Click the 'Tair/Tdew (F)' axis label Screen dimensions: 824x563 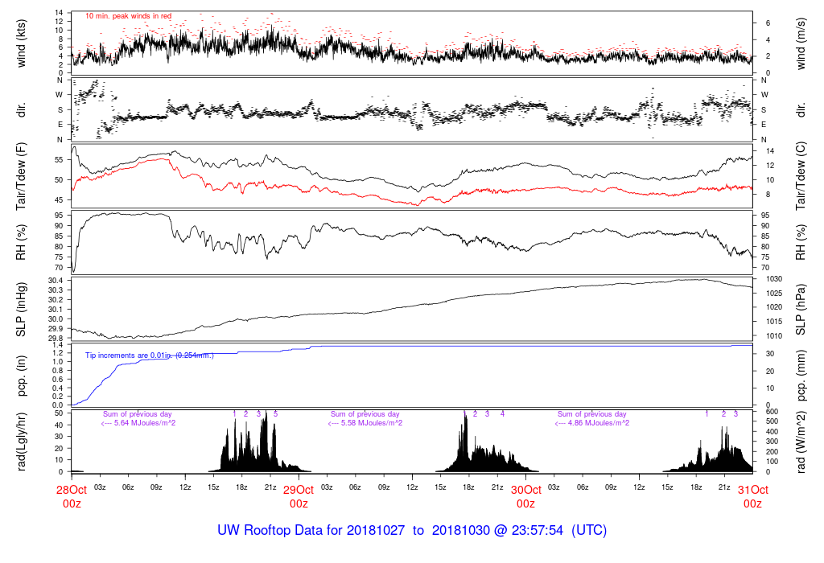click(x=21, y=176)
